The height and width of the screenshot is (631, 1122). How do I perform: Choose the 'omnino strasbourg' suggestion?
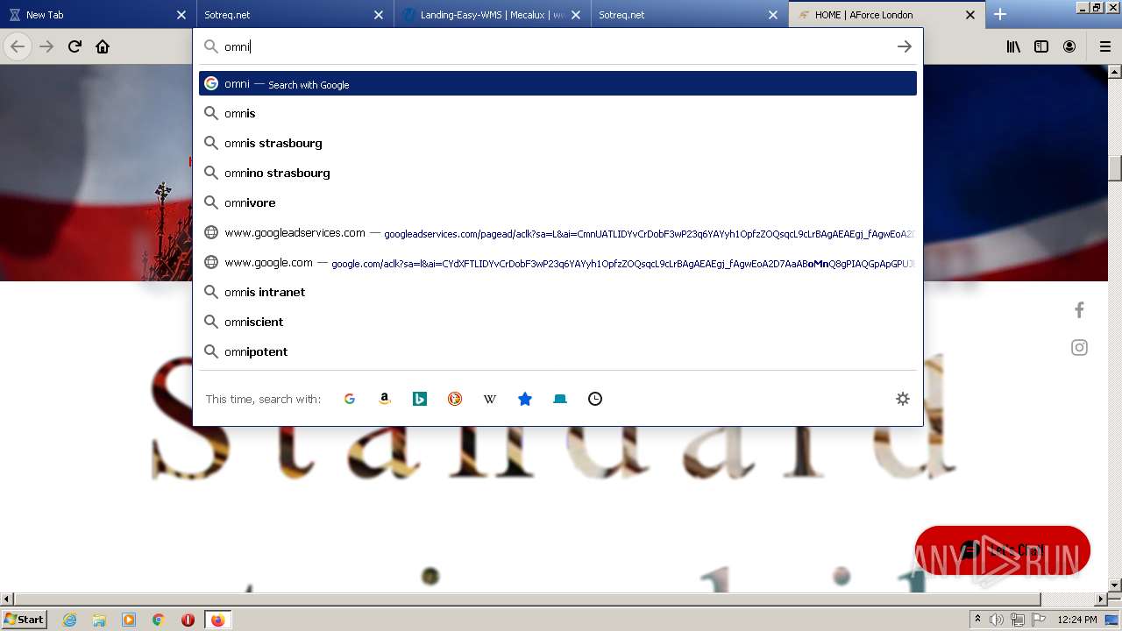(x=557, y=173)
